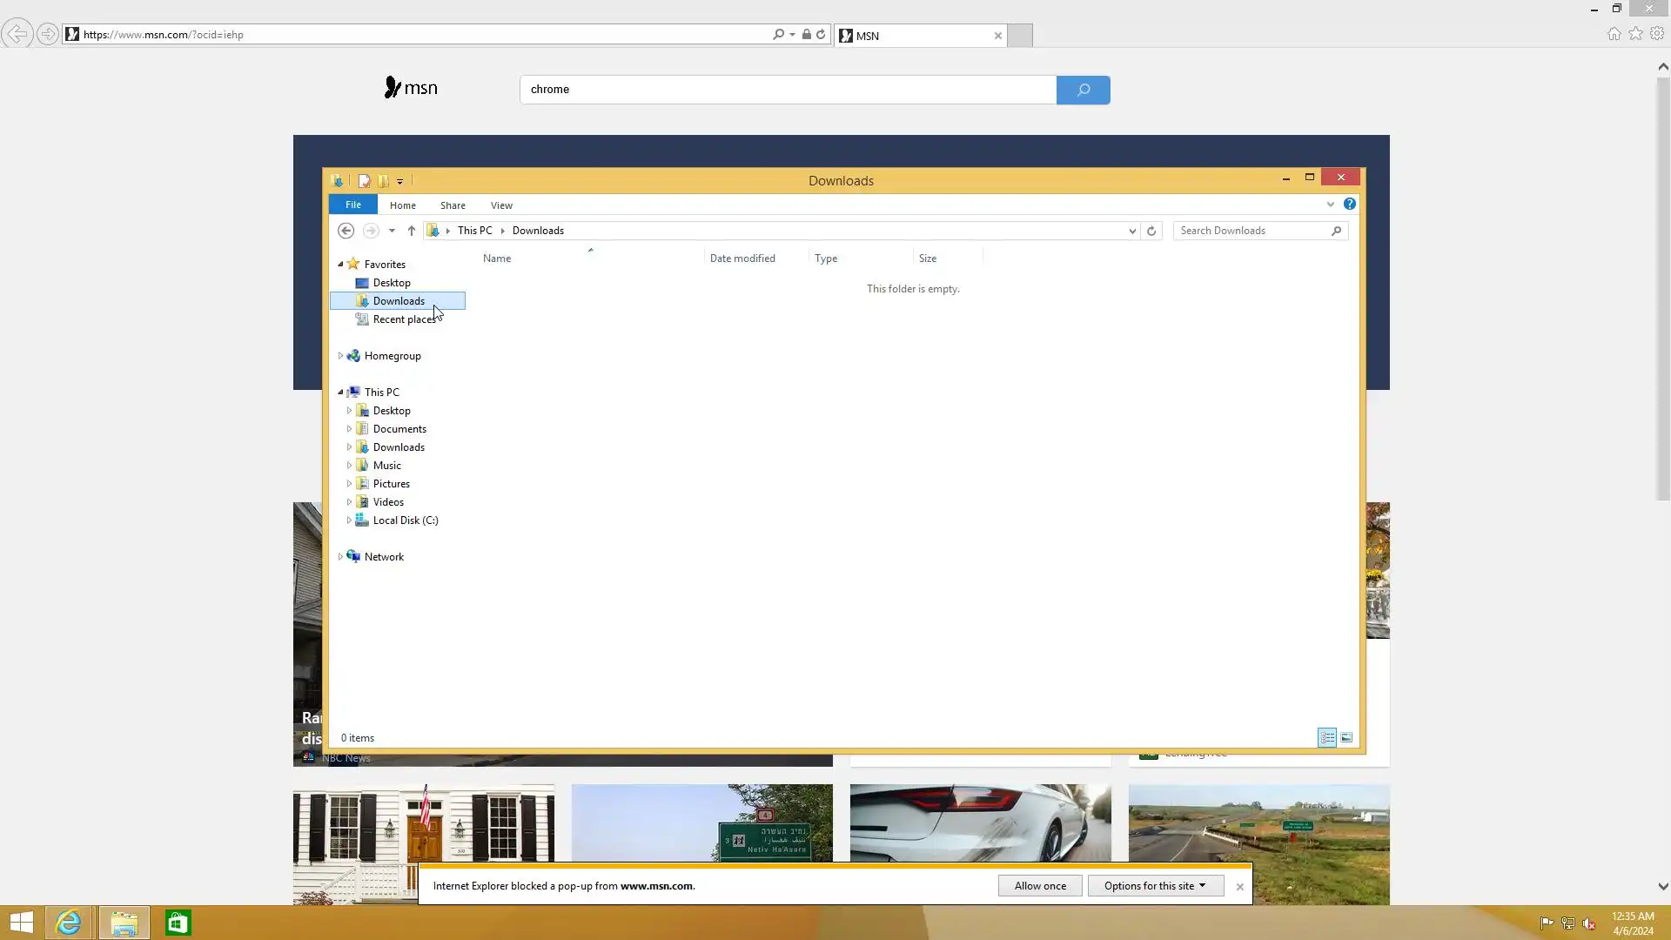Open Windows Store from taskbar
The height and width of the screenshot is (940, 1671).
[x=178, y=923]
